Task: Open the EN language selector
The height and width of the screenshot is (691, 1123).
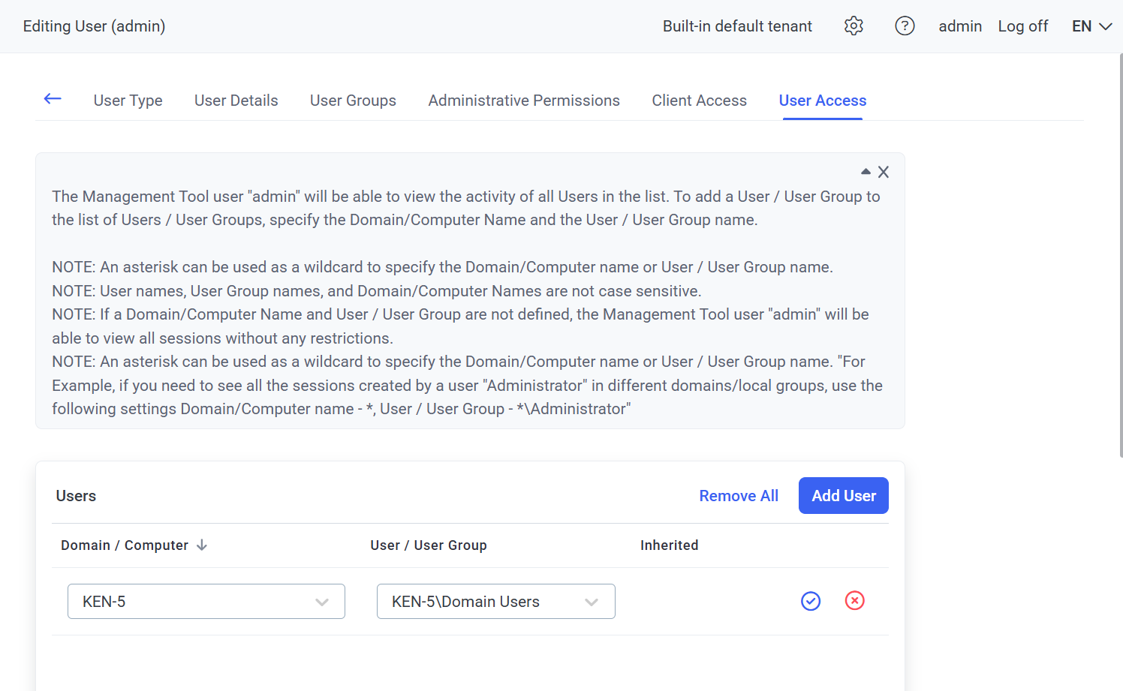Action: click(x=1091, y=26)
